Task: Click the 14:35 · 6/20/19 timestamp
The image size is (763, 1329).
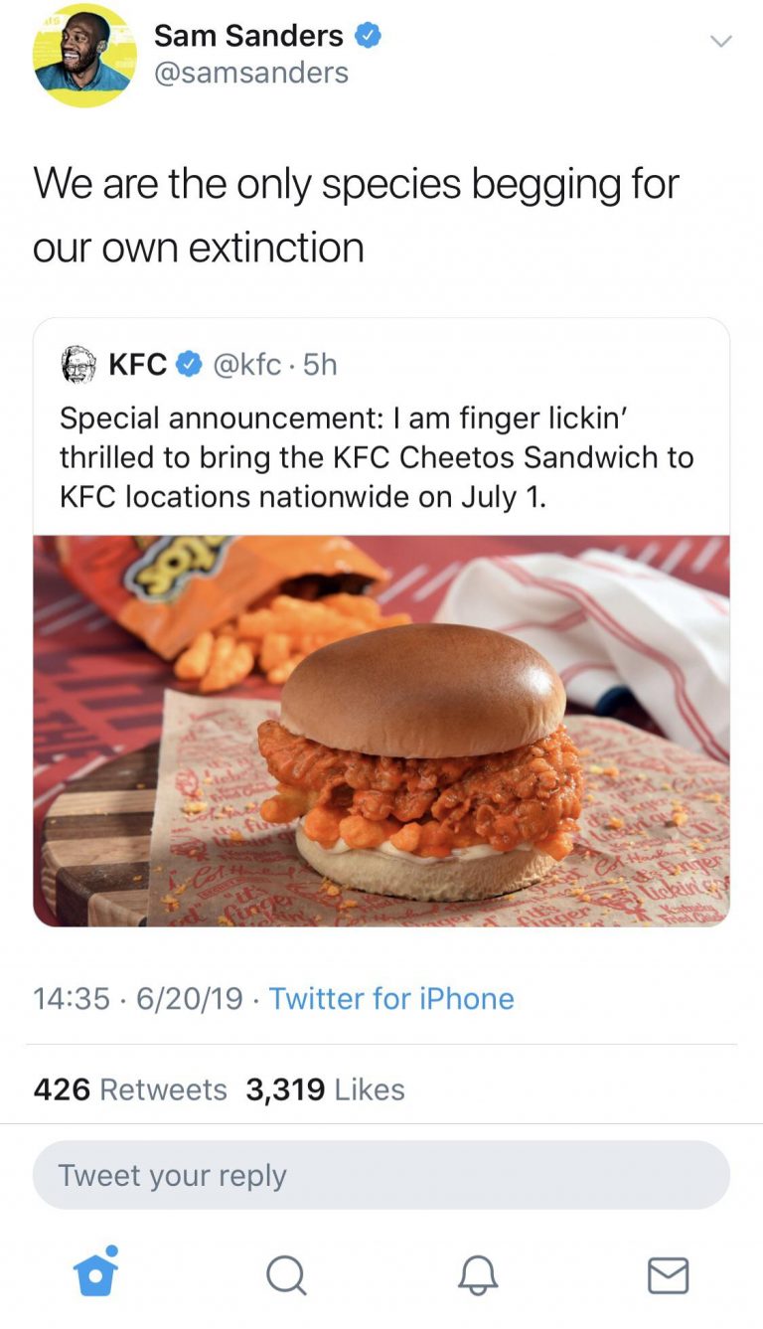Action: [138, 998]
